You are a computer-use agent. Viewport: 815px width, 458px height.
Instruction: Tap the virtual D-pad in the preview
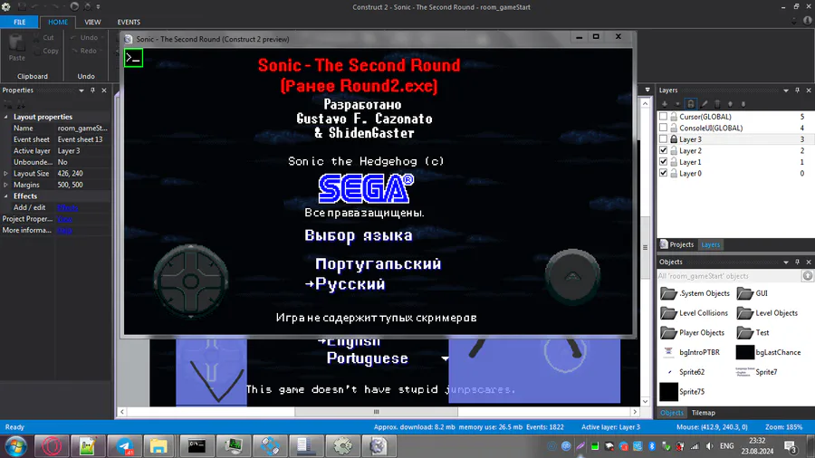191,281
